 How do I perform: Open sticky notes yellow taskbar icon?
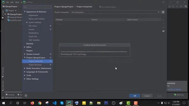click(84, 103)
